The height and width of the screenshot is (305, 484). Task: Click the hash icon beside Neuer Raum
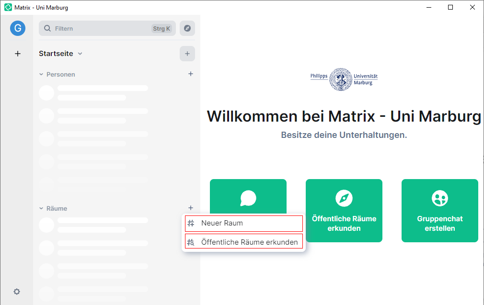191,223
